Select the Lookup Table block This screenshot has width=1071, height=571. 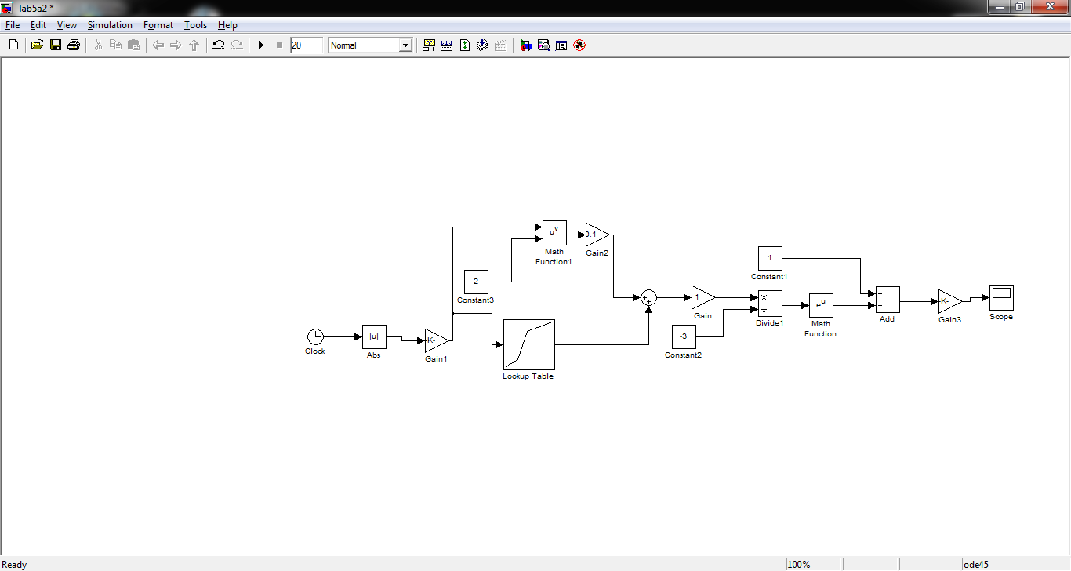coord(529,344)
